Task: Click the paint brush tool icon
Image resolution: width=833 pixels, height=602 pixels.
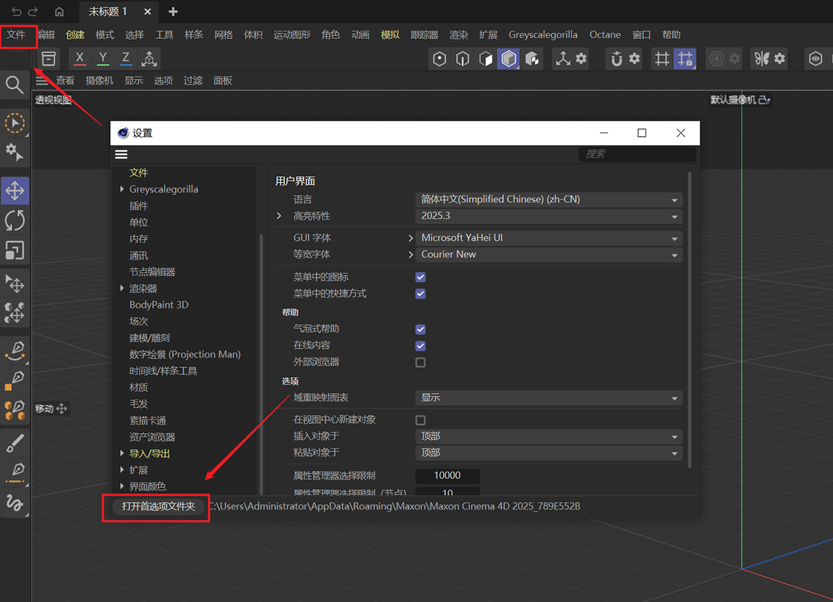Action: tap(15, 442)
